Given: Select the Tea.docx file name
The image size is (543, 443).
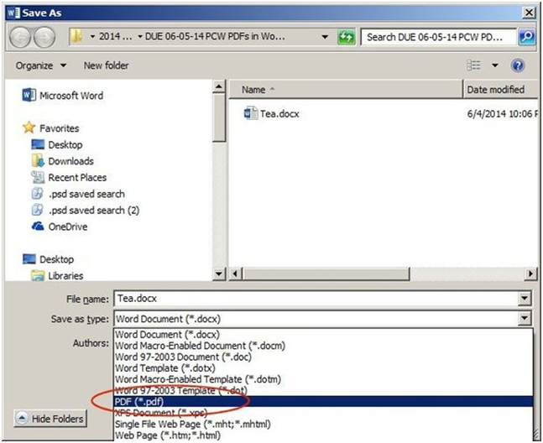Looking at the screenshot, I should pyautogui.click(x=279, y=113).
